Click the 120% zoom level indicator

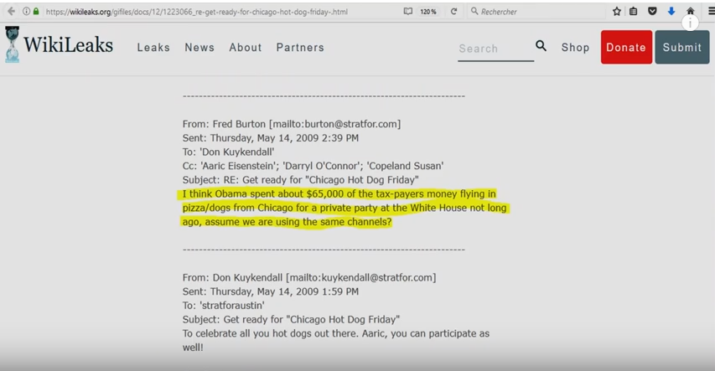[428, 12]
